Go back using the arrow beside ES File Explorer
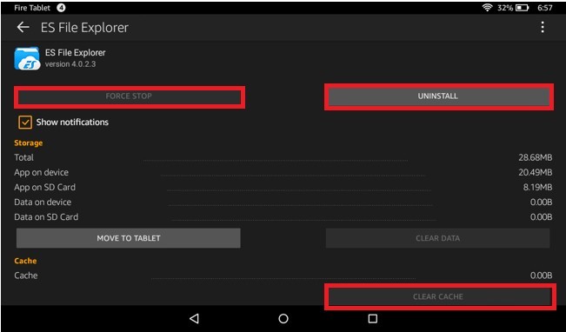The image size is (566, 332). point(23,27)
